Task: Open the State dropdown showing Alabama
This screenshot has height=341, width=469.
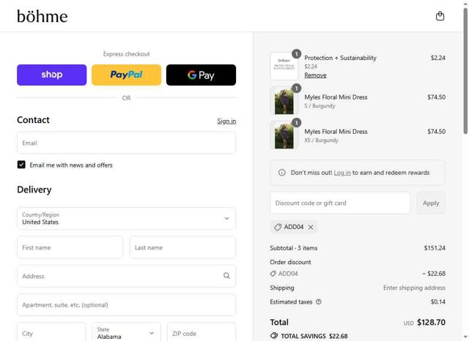Action: 126,333
